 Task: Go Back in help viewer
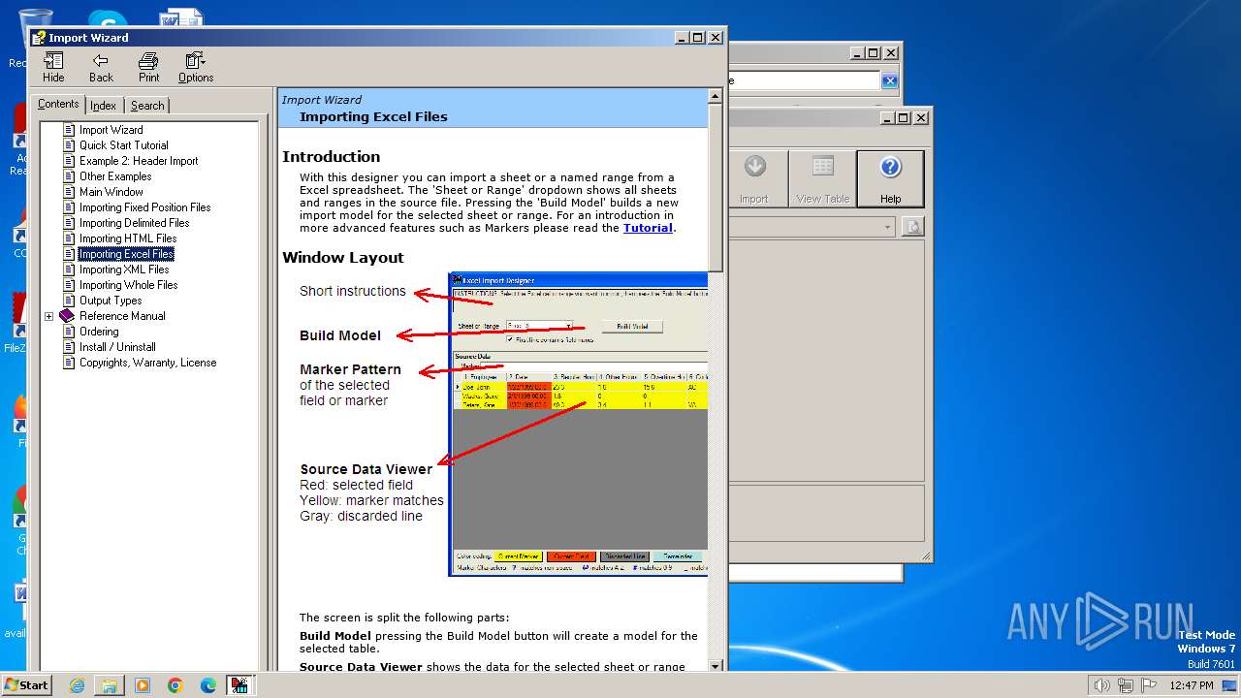[101, 67]
